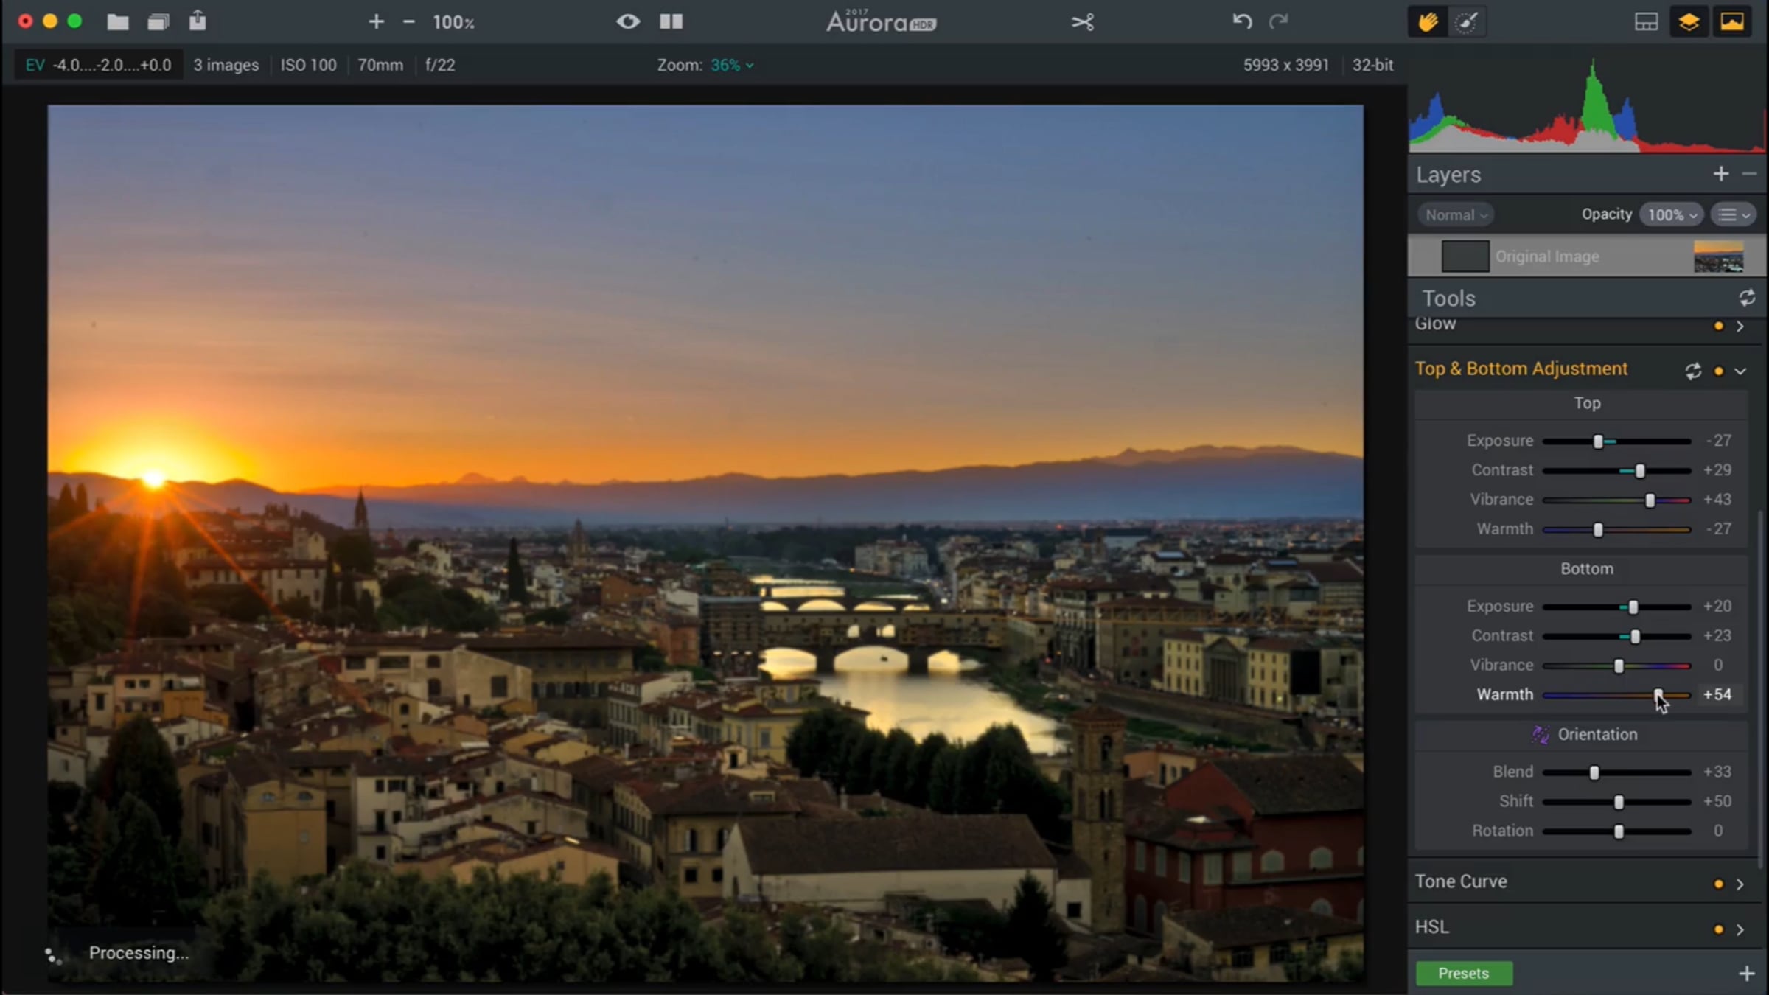This screenshot has height=995, width=1769.
Task: Adjust the Bottom Warmth slider handle
Action: [x=1658, y=695]
